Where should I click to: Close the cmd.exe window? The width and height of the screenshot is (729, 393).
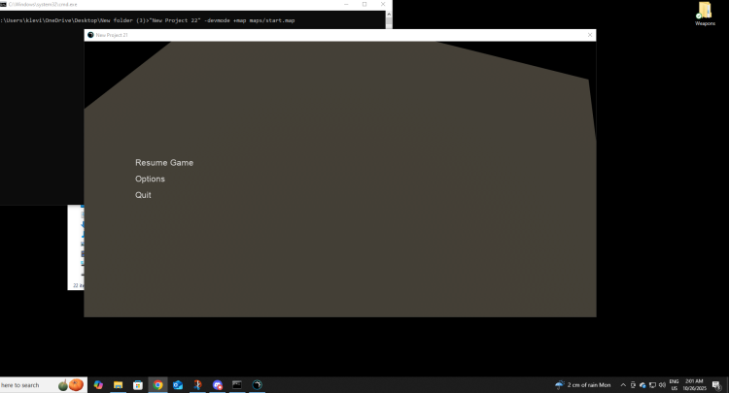click(383, 4)
